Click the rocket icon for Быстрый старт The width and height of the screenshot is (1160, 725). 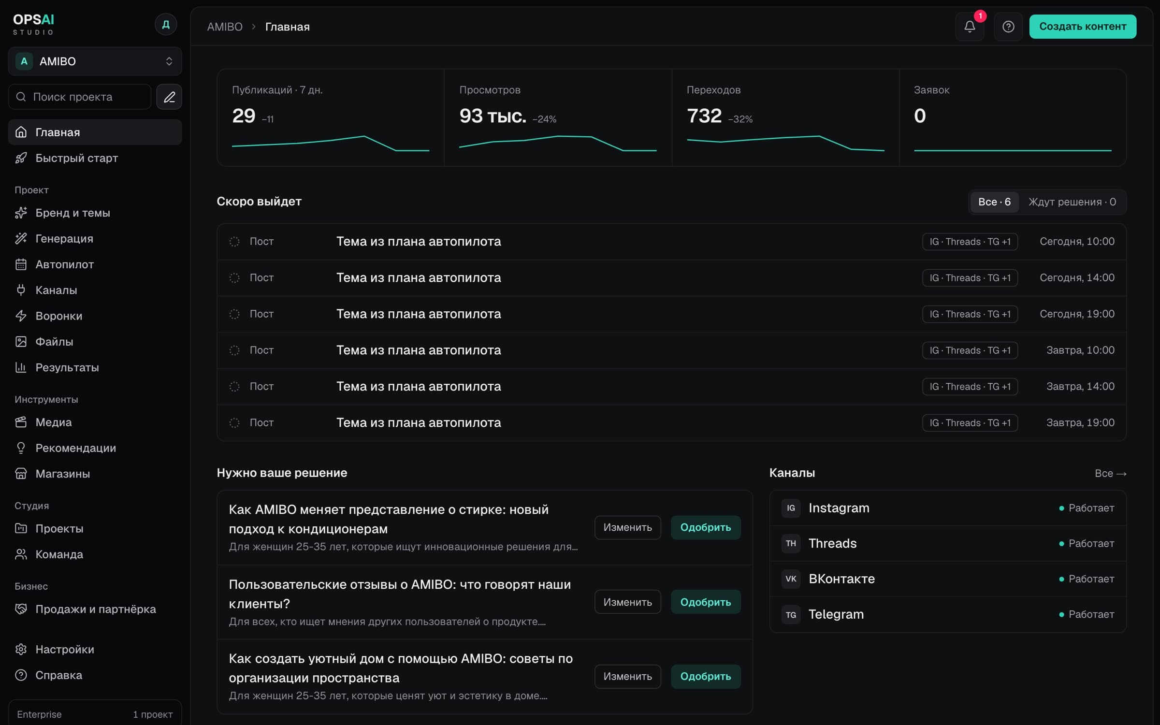[x=21, y=158]
